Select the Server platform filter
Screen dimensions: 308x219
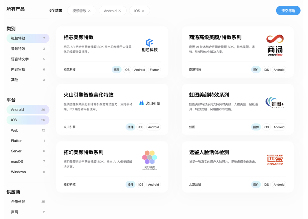point(28,151)
